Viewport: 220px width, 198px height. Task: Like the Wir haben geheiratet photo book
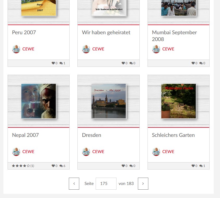pos(123,63)
